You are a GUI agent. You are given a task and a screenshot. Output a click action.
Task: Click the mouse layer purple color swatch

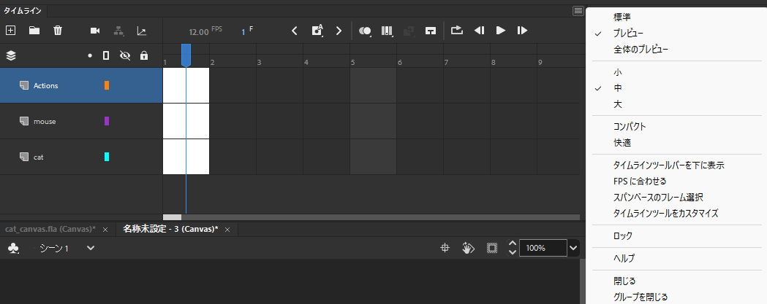tap(107, 121)
